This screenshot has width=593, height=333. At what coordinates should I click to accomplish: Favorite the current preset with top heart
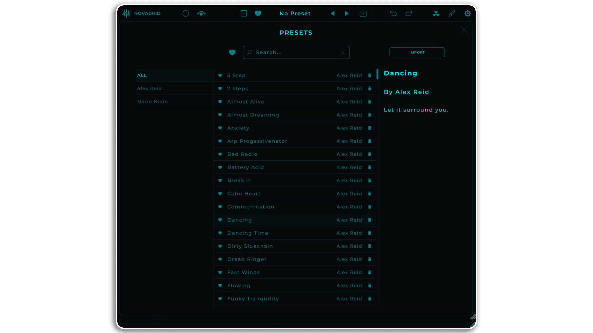click(258, 13)
